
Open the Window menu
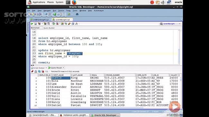coord(83,11)
